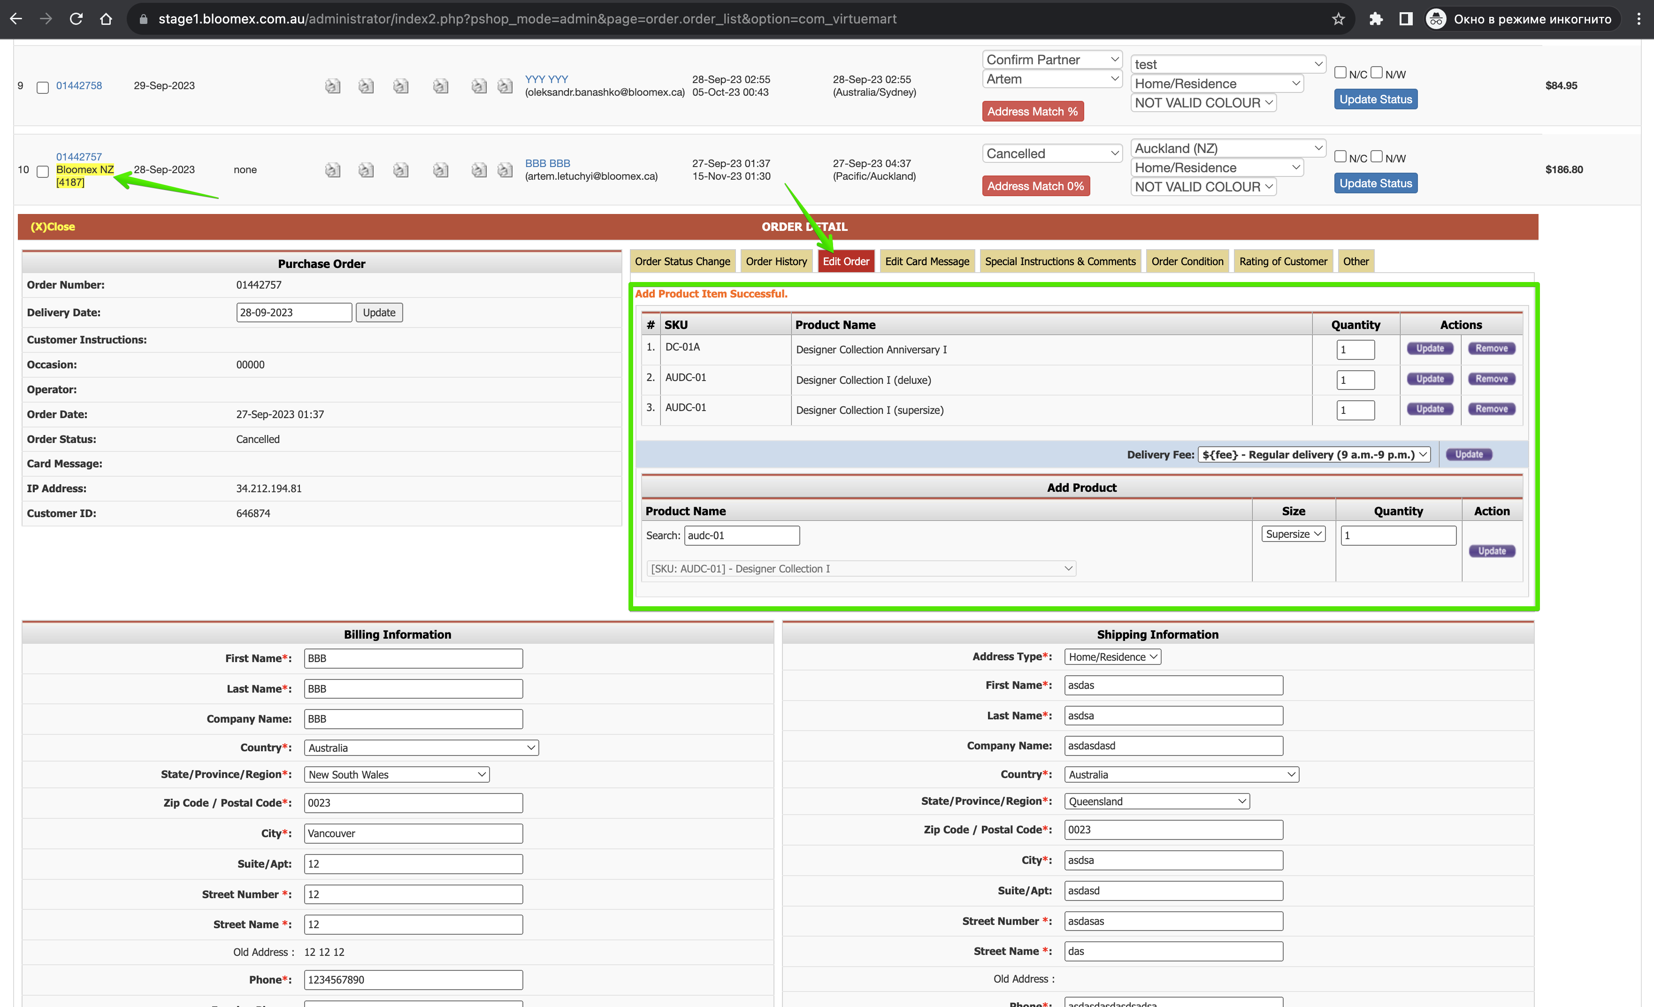1654x1007 pixels.
Task: Go to browser home page icon
Action: click(106, 19)
